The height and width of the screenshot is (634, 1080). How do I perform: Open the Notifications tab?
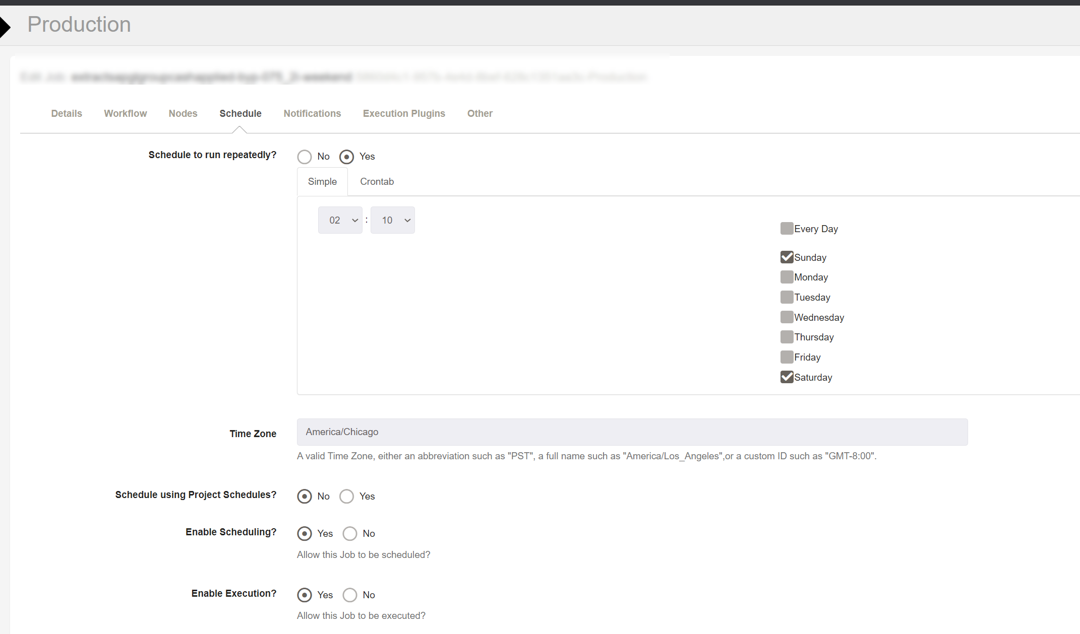click(x=312, y=113)
